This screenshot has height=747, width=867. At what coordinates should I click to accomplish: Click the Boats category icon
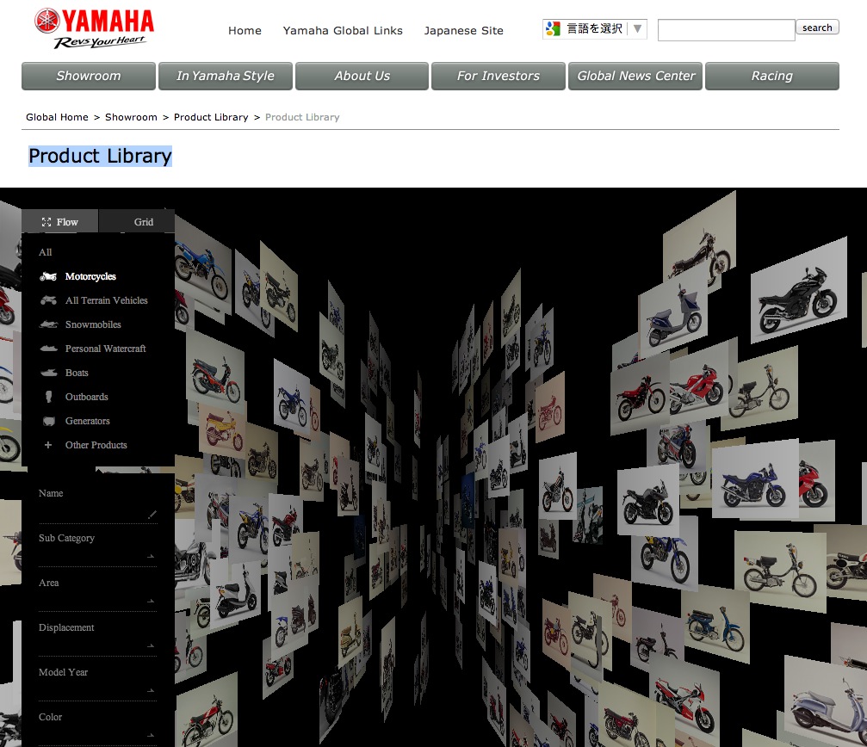tap(48, 373)
